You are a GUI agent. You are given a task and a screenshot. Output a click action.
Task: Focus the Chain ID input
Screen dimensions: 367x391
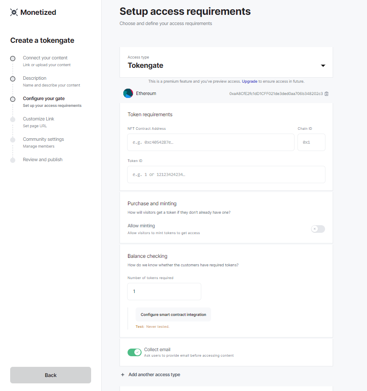tap(311, 142)
